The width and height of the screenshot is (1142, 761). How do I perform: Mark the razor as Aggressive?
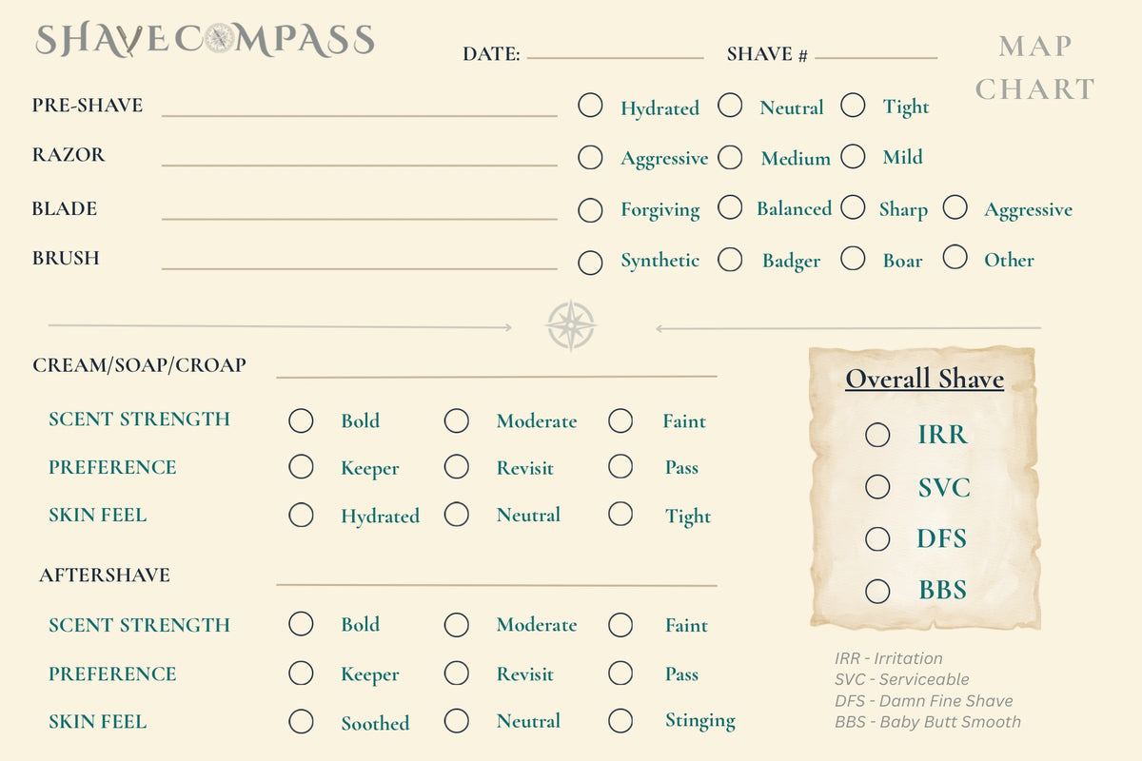click(590, 157)
